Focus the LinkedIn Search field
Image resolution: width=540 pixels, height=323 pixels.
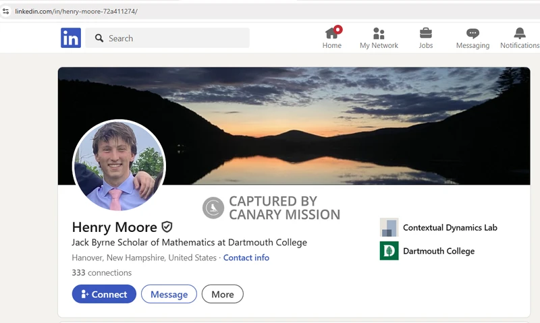[x=167, y=38]
